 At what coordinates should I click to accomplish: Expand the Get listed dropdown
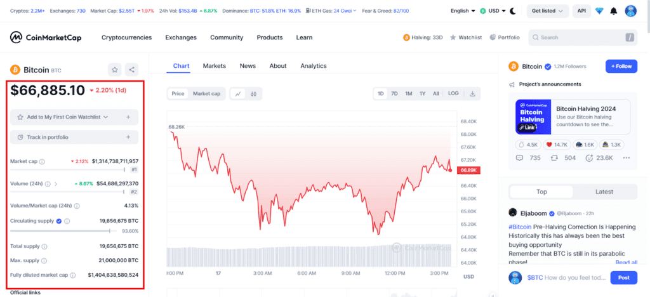pyautogui.click(x=548, y=11)
